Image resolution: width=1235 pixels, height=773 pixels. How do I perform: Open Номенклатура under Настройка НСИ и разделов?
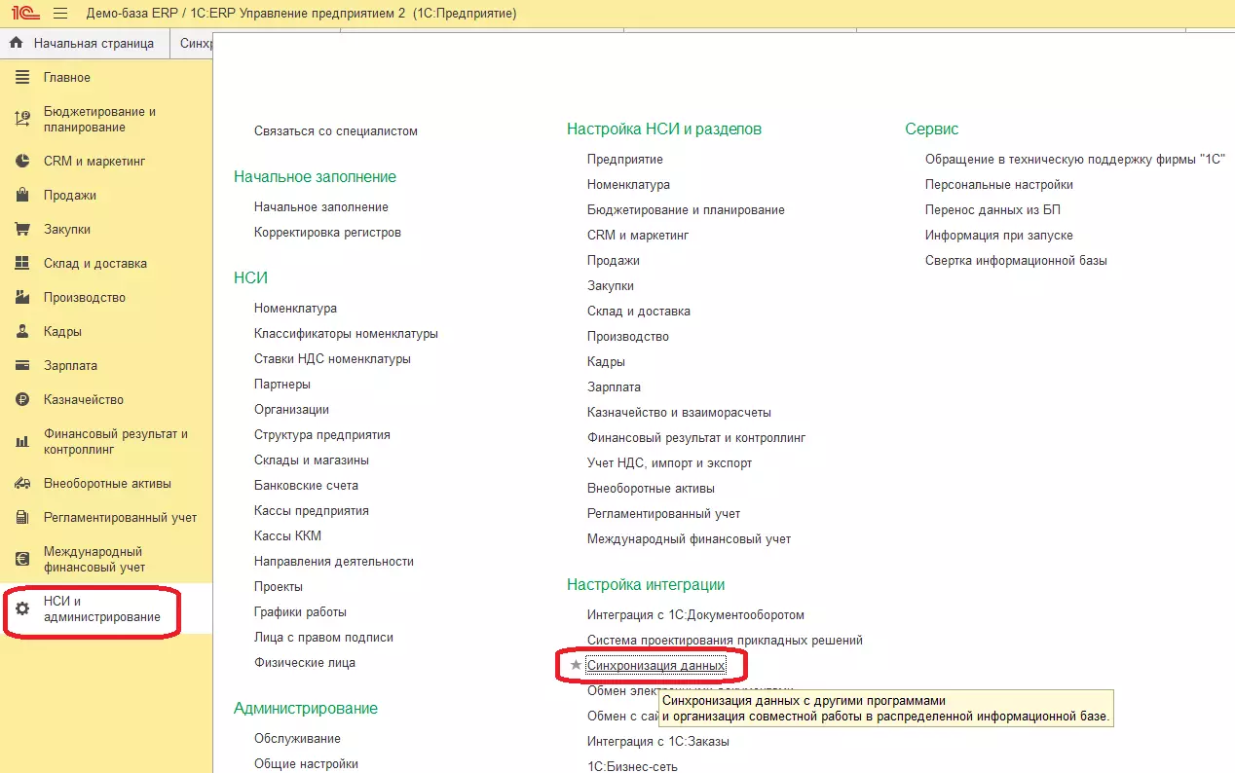[628, 185]
